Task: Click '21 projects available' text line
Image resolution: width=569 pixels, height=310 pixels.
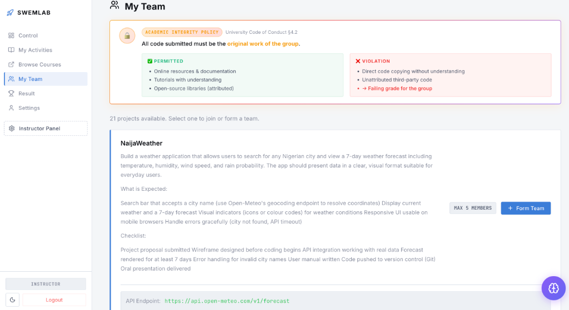Action: pos(184,119)
